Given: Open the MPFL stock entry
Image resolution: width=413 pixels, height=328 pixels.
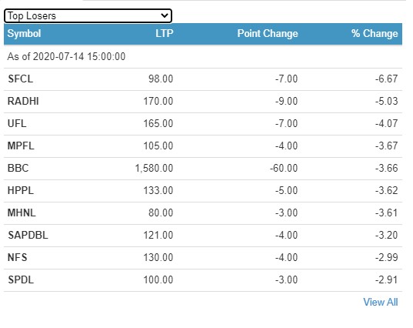Looking at the screenshot, I should (x=21, y=146).
